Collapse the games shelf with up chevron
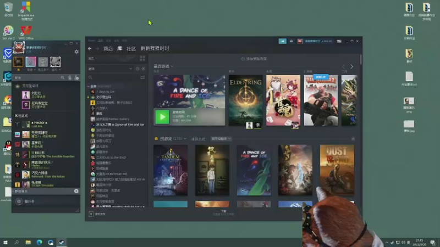This screenshot has width=440, height=247. point(353,139)
